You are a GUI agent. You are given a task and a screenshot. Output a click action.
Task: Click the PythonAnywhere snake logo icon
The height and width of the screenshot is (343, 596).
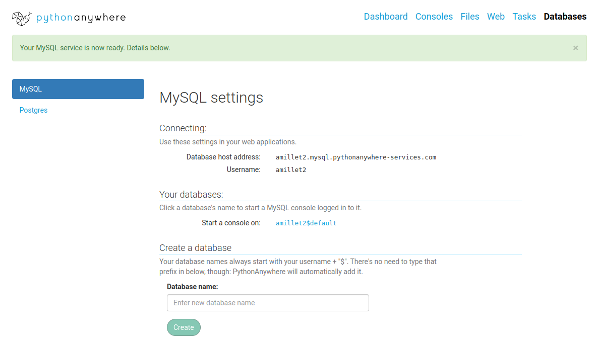[21, 18]
